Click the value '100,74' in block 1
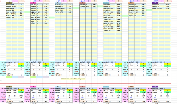This screenshot has height=104, width=177. pyautogui.click(x=112, y=90)
